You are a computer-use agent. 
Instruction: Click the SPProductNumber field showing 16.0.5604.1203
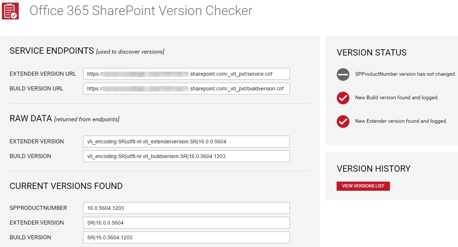click(187, 208)
